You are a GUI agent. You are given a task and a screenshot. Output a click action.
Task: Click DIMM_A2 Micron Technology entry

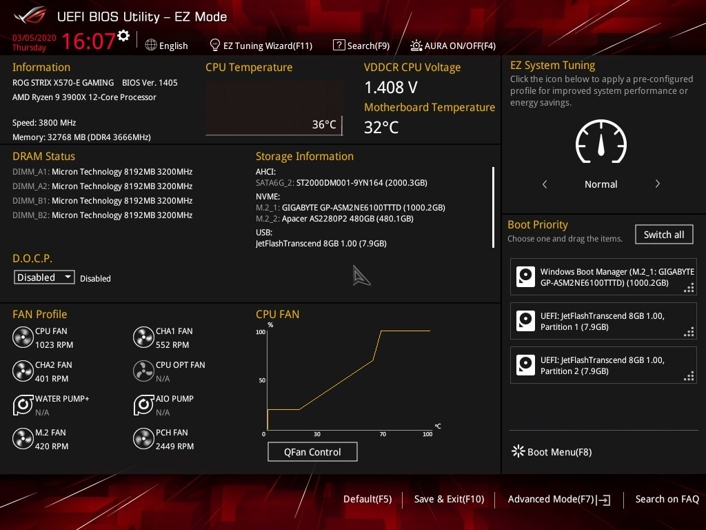[x=102, y=186]
